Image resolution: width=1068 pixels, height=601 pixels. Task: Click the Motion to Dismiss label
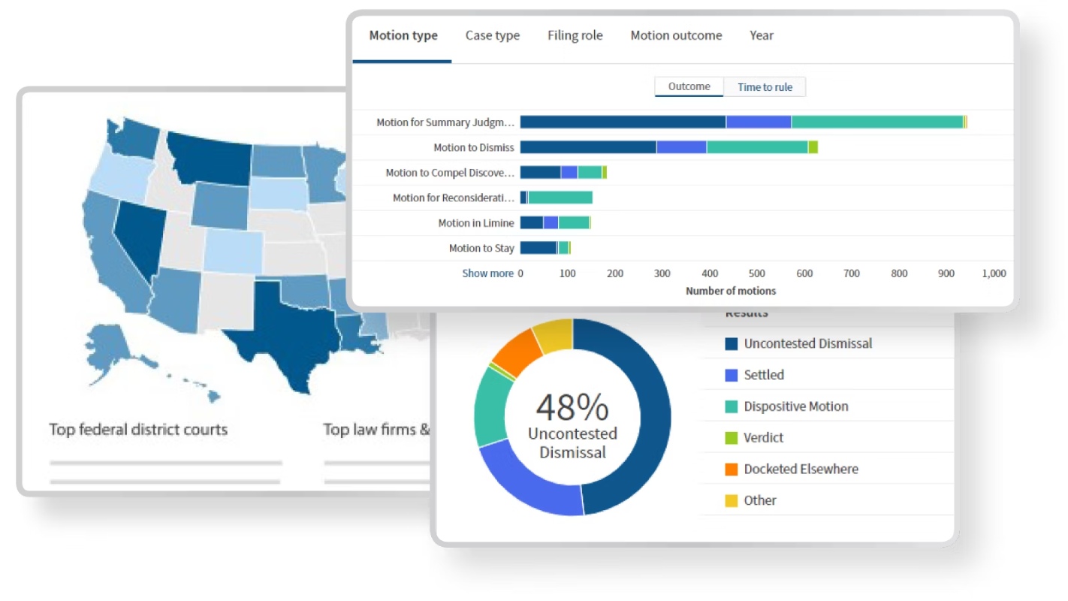tap(474, 148)
